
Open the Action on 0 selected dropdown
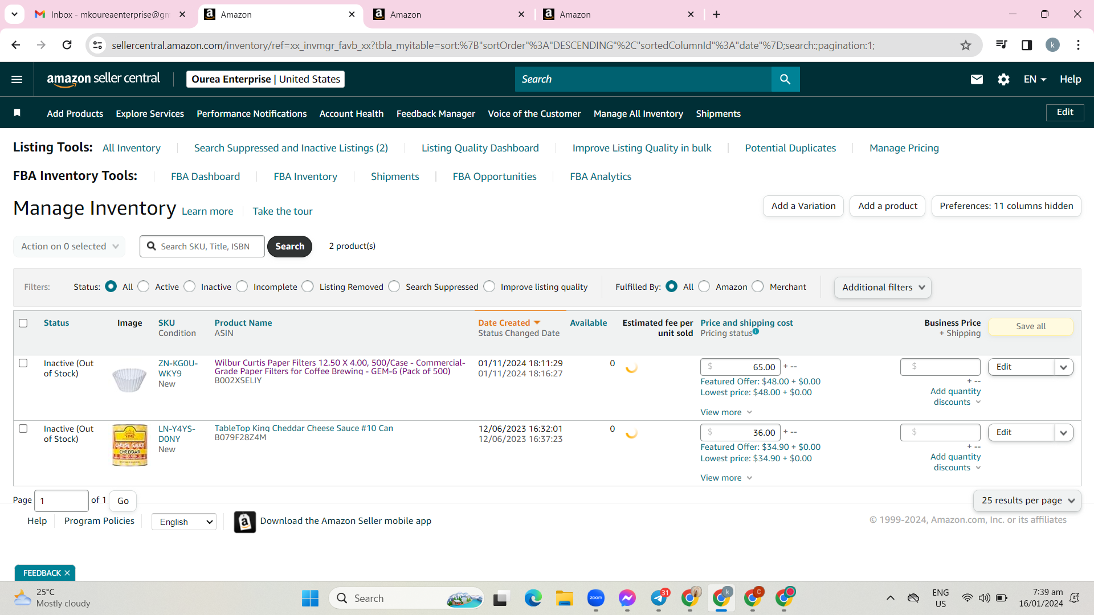click(69, 247)
